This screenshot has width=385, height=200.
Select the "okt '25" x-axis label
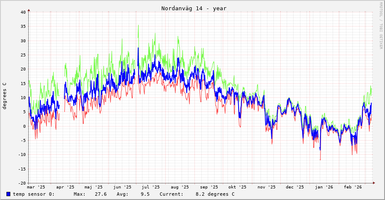coord(237,187)
